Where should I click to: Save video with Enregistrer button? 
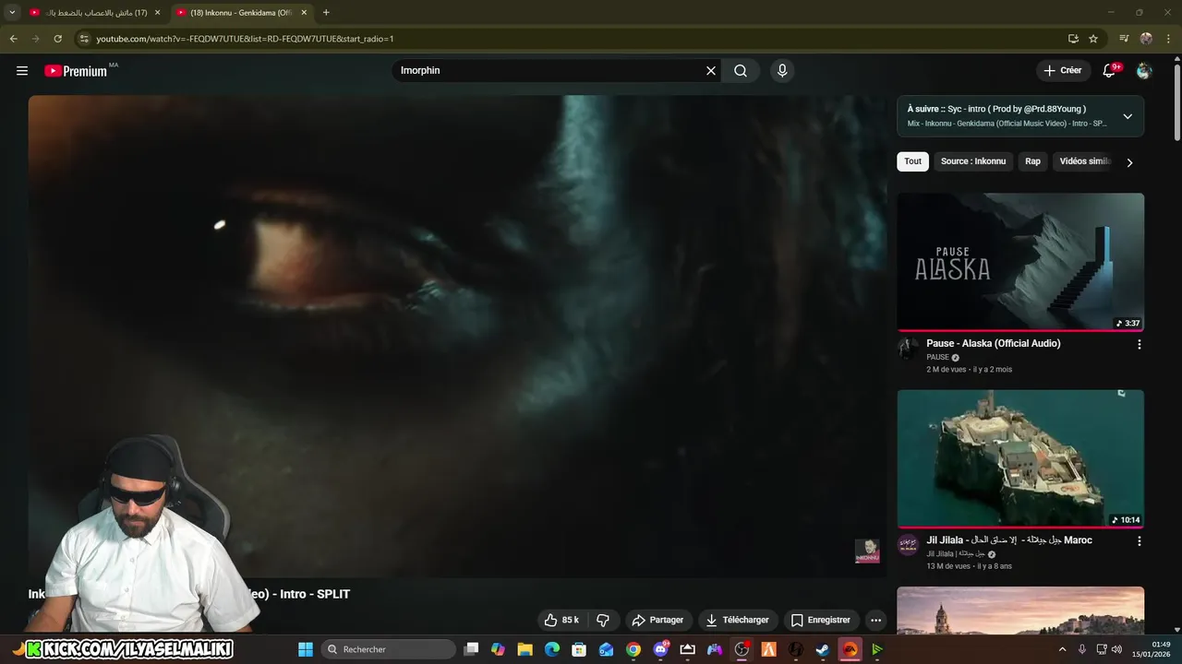[x=821, y=620]
